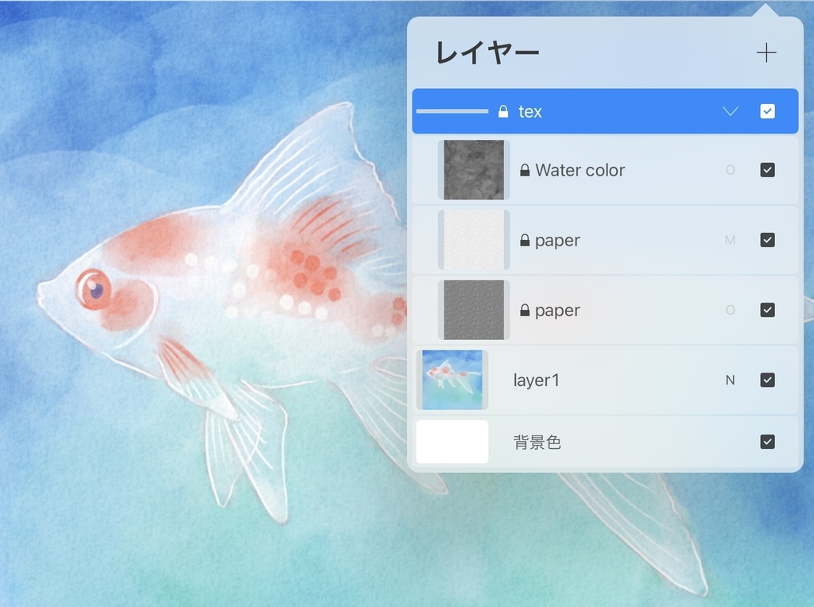Add a new layer with the plus icon
Viewport: 814px width, 607px height.
tap(766, 52)
